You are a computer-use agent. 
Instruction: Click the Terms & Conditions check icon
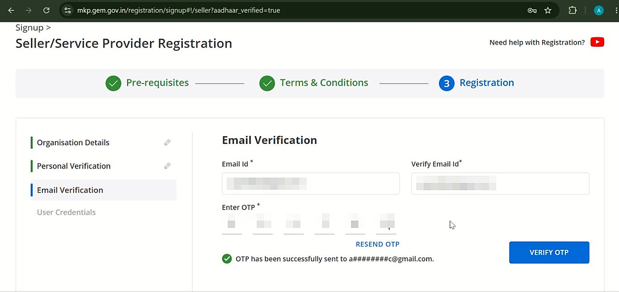[267, 83]
